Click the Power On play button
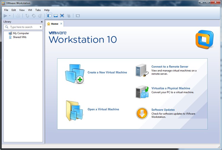This screenshot has width=222, height=150. 5,16
